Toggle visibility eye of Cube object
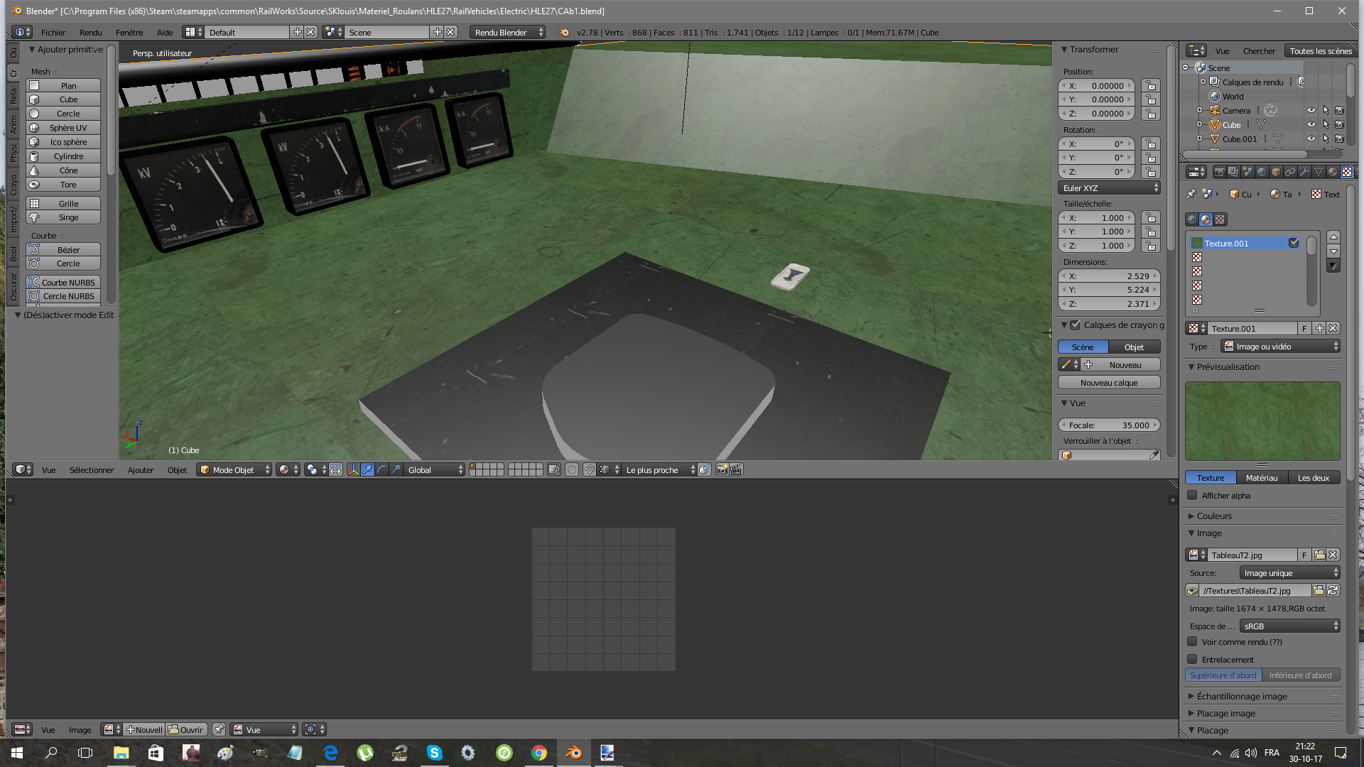 click(1311, 124)
